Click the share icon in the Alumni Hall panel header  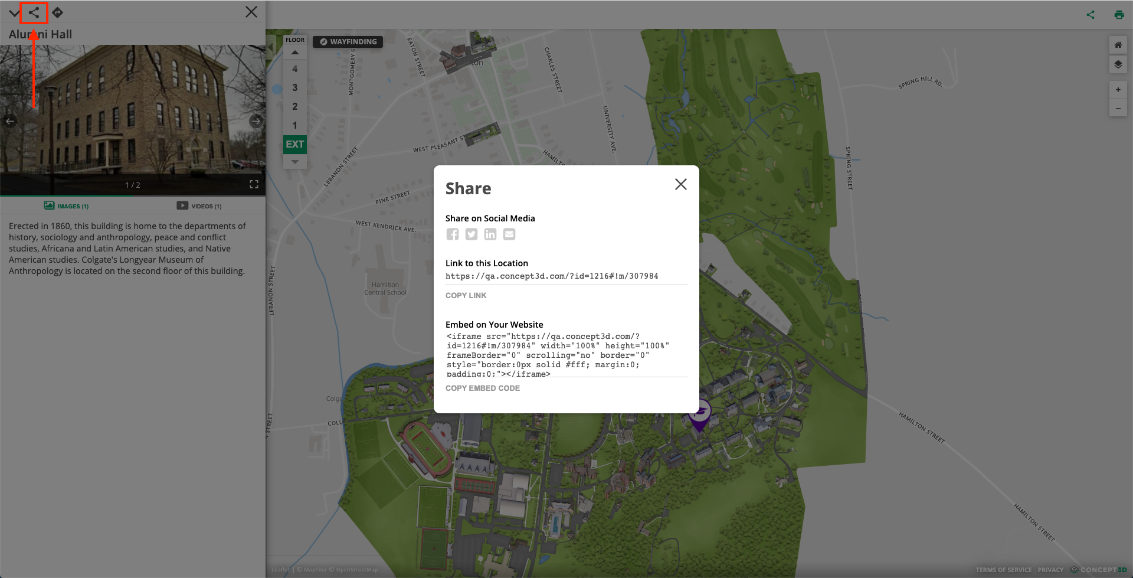pos(34,12)
